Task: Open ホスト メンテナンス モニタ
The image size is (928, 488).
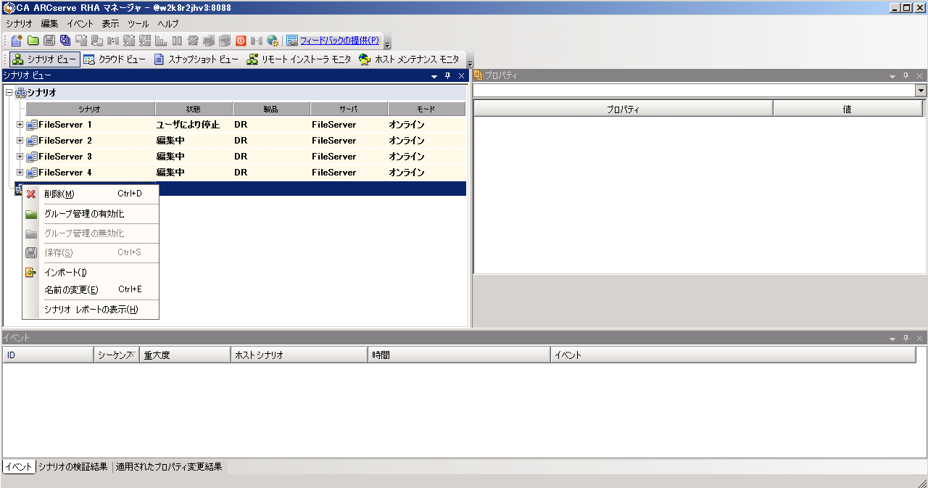Action: click(x=409, y=59)
